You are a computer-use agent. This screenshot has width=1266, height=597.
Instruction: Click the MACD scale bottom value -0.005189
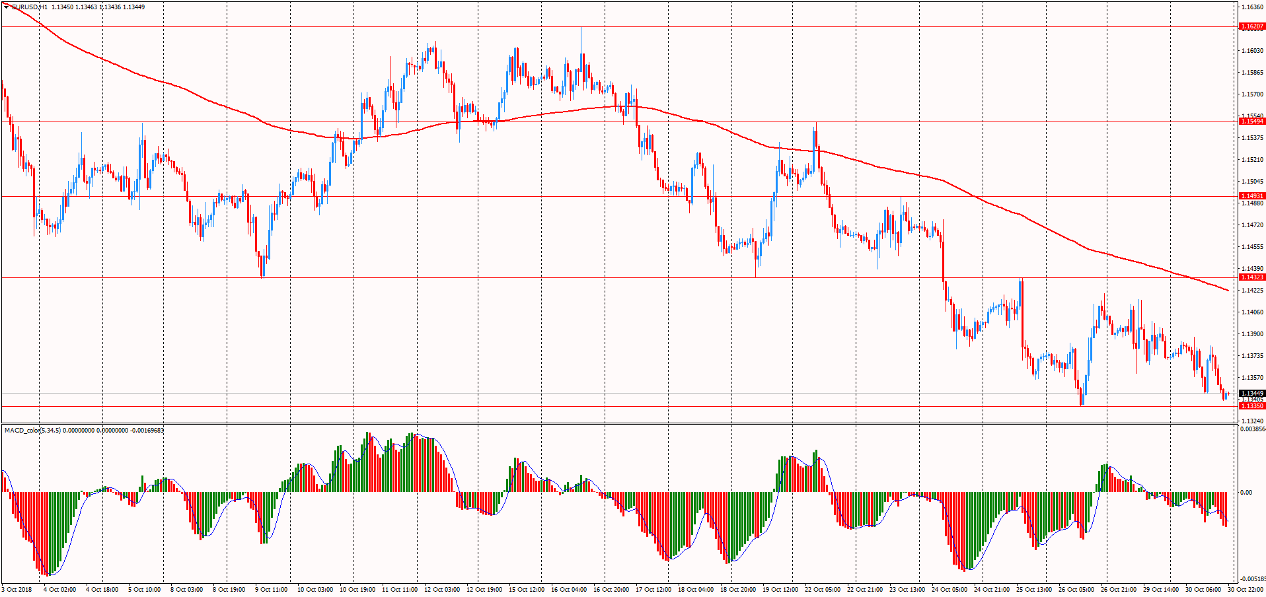pyautogui.click(x=1252, y=579)
